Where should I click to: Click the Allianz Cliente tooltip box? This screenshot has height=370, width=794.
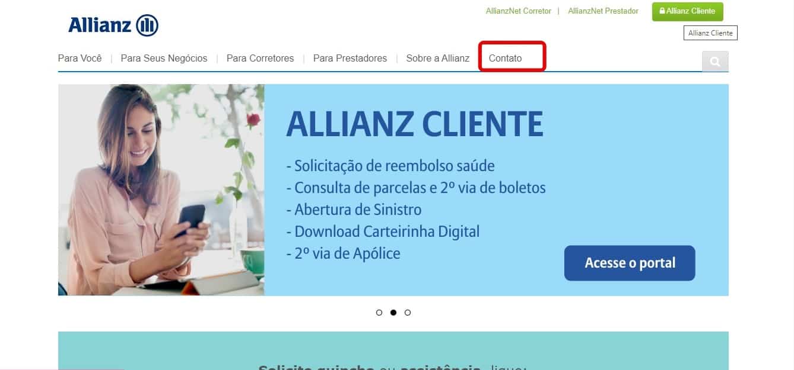710,33
